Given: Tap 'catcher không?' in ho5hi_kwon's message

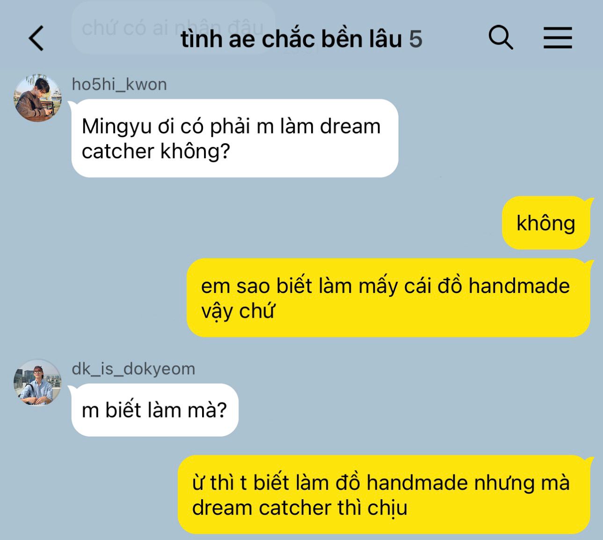Looking at the screenshot, I should coord(156,152).
